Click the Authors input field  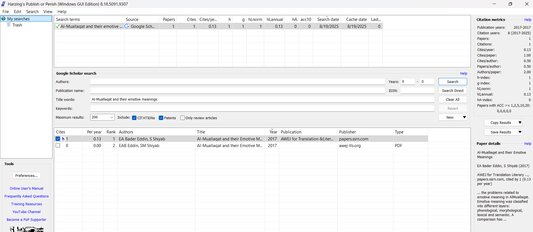[237, 82]
